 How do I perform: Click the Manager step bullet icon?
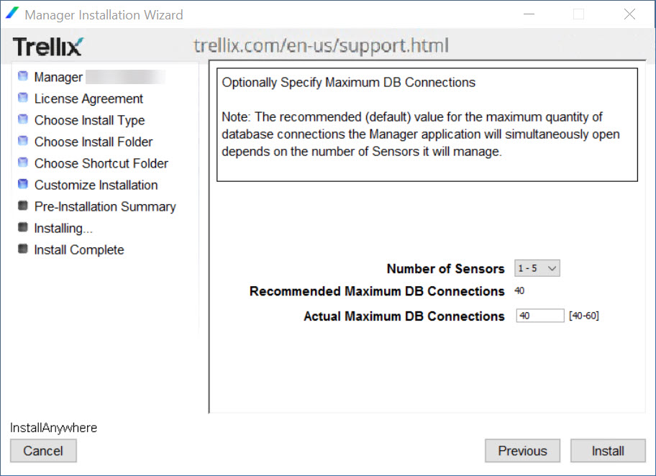point(23,76)
